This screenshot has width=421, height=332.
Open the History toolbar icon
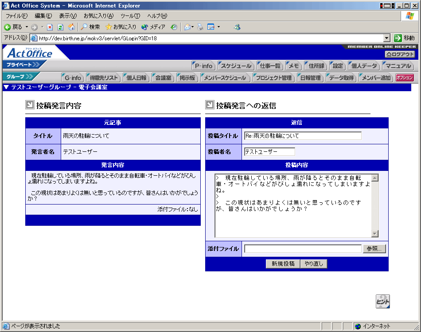pos(174,27)
